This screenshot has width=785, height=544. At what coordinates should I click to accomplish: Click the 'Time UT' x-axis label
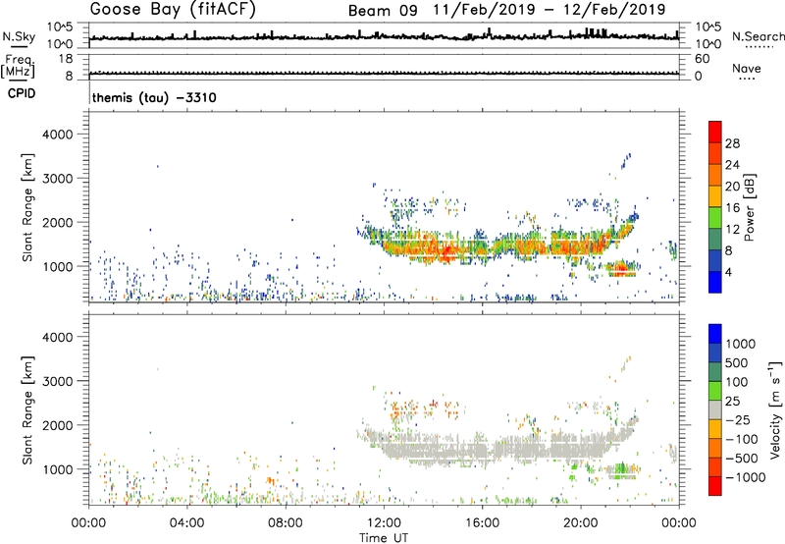pyautogui.click(x=384, y=538)
